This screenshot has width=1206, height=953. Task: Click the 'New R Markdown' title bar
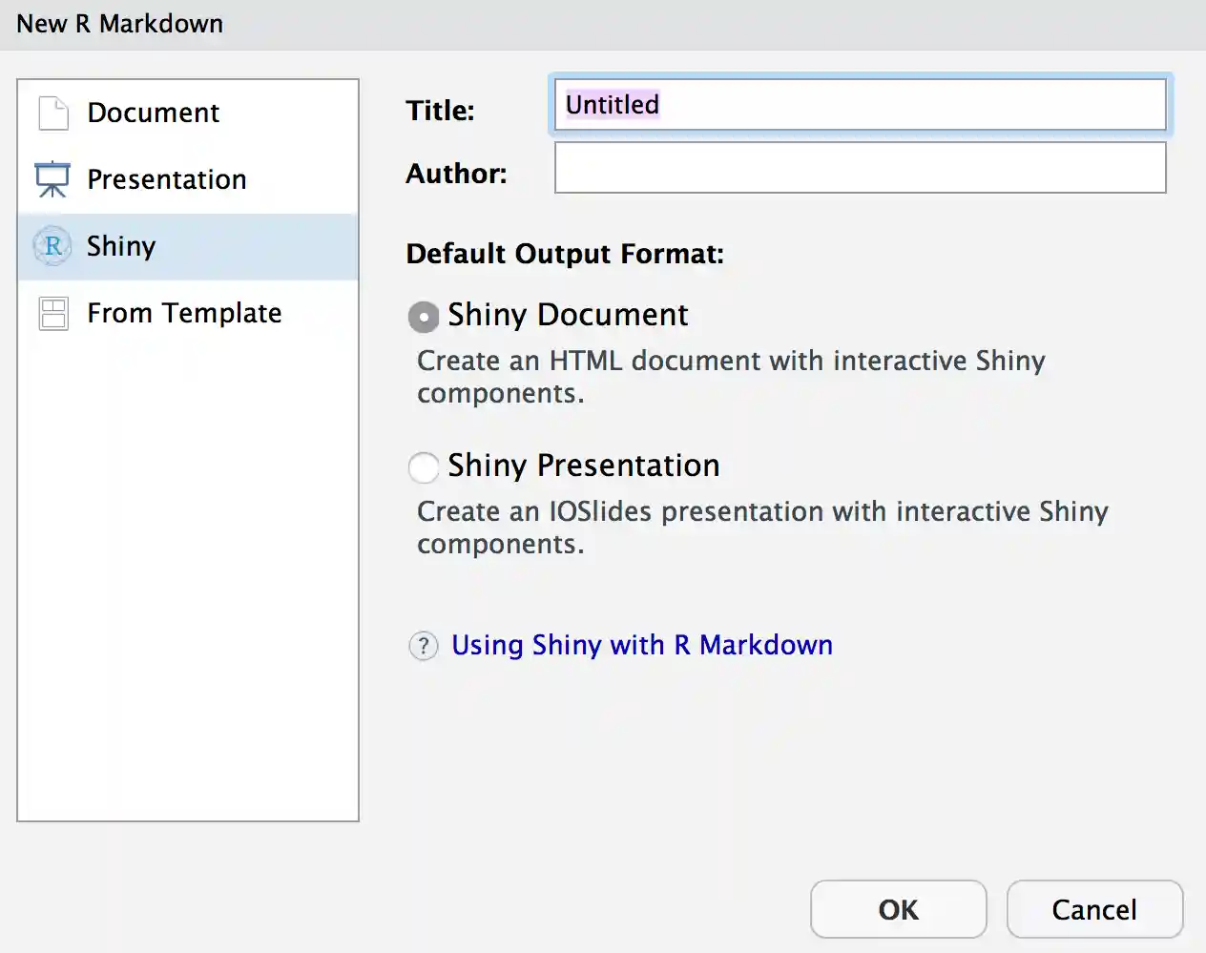[120, 24]
